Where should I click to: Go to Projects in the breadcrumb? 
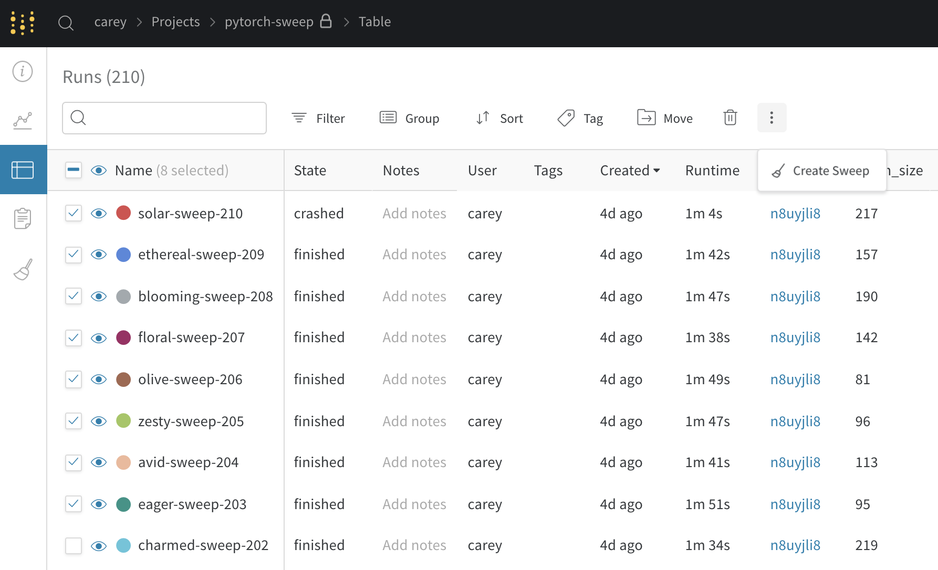coord(175,22)
